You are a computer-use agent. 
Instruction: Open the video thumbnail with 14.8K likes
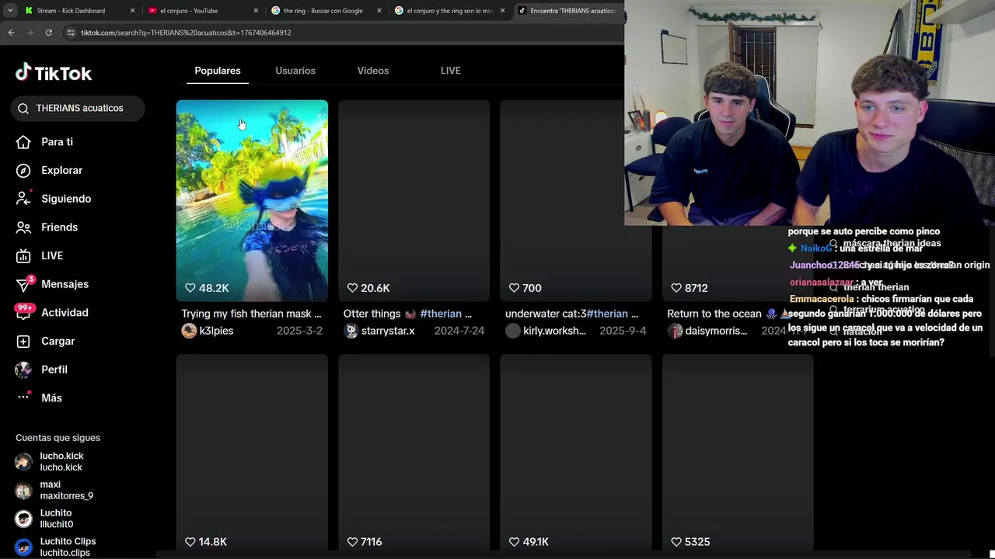pos(252,454)
